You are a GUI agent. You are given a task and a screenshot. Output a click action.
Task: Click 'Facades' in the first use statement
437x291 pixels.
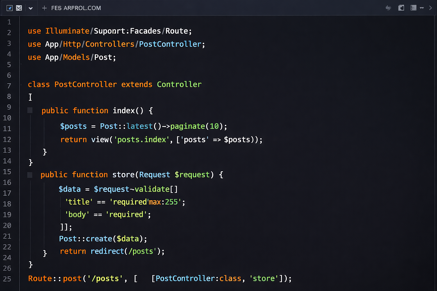click(x=145, y=31)
